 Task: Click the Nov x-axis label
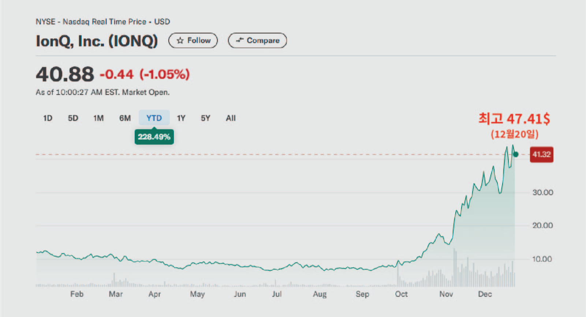446,294
